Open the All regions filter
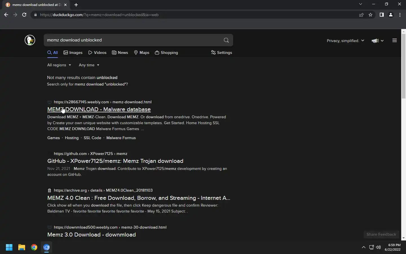Viewport: 406px width, 254px height. [59, 65]
